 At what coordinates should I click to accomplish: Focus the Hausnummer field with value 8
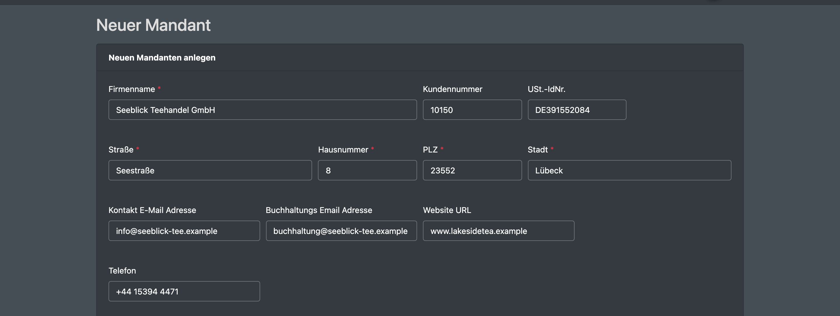[x=367, y=170]
